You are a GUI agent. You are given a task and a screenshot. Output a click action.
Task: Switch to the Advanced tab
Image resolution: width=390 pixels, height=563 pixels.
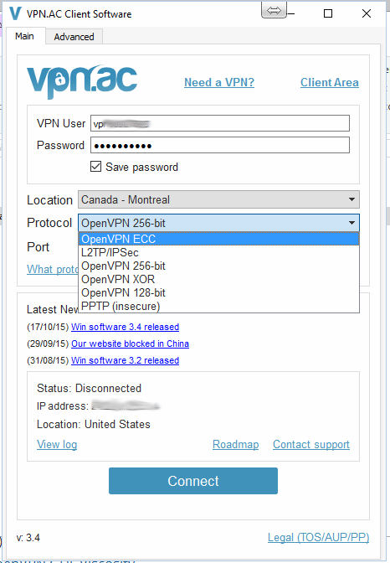74,37
